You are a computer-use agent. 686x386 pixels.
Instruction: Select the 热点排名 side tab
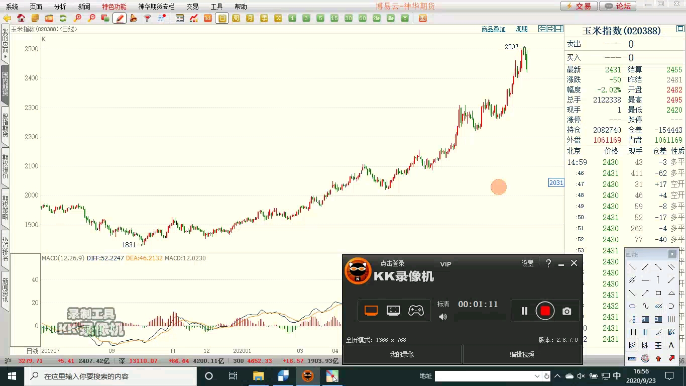click(x=5, y=249)
